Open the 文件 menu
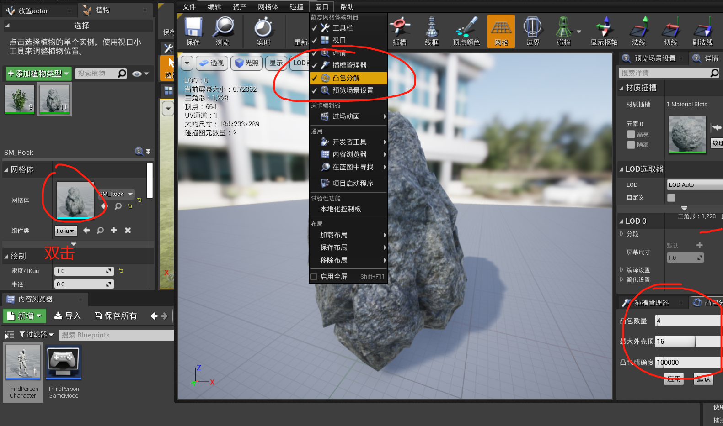 click(189, 7)
